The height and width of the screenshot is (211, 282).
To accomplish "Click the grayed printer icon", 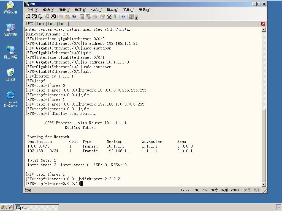I will (x=95, y=16).
